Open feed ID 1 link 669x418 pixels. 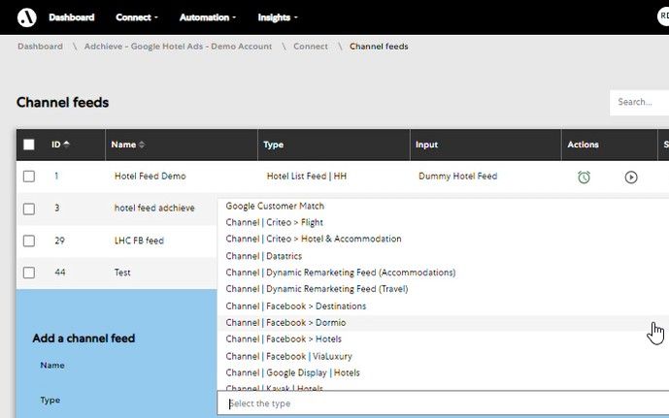56,176
